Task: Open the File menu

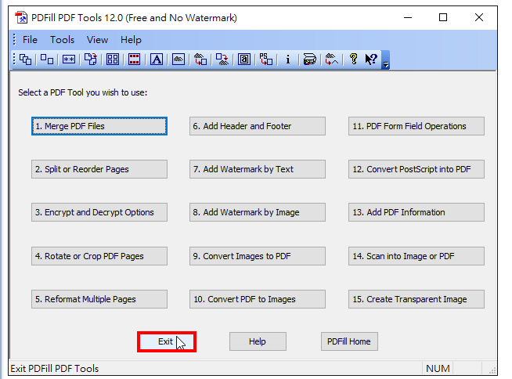Action: click(30, 40)
